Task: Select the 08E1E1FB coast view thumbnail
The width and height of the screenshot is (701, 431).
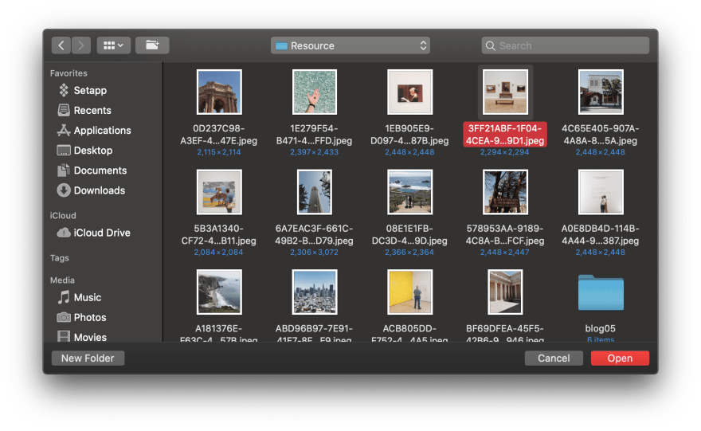Action: [409, 192]
